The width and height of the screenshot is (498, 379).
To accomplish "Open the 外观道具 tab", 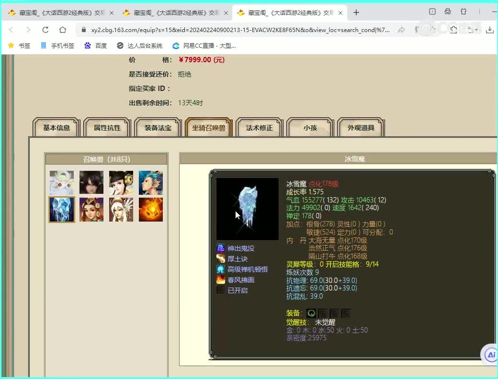I will 361,128.
